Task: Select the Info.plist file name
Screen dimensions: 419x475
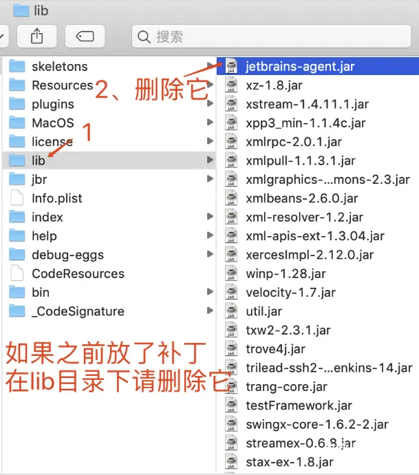Action: click(x=57, y=198)
